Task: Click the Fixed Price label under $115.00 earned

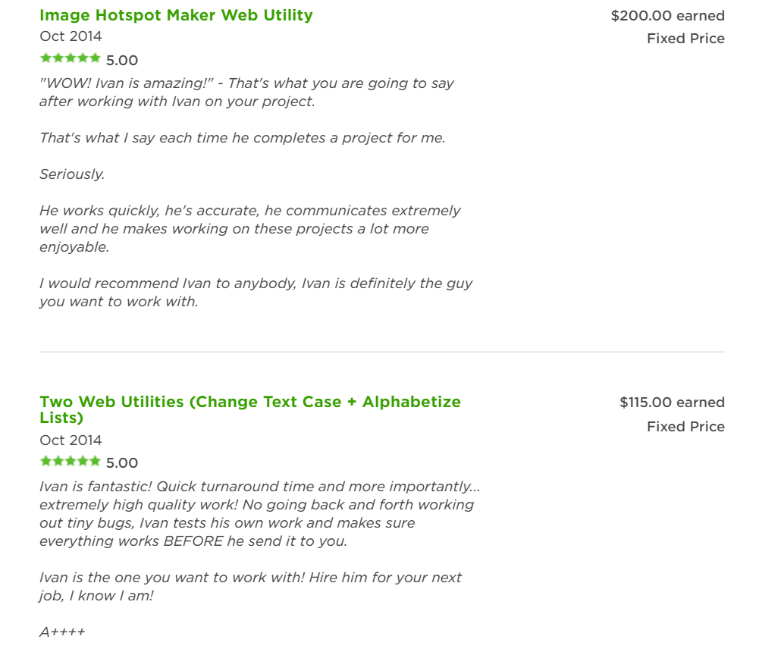Action: point(685,427)
